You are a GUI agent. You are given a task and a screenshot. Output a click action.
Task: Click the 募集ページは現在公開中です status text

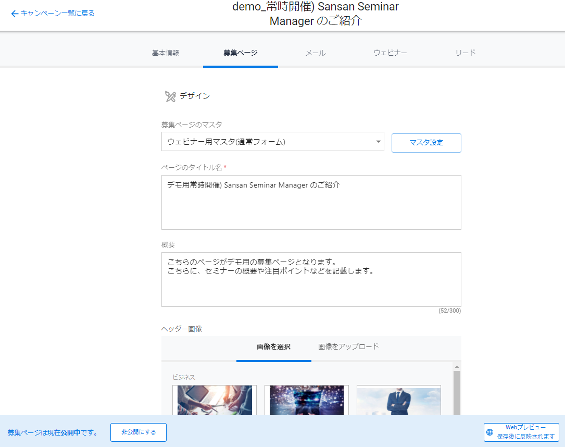tap(53, 432)
